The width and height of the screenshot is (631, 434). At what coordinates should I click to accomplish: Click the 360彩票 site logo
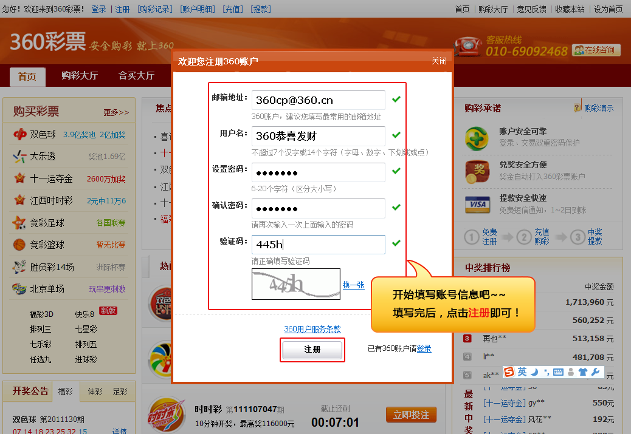click(48, 42)
